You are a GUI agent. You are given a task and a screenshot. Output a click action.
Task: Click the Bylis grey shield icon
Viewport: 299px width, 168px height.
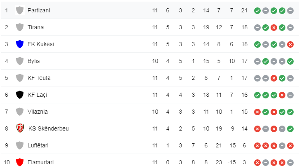pyautogui.click(x=19, y=61)
